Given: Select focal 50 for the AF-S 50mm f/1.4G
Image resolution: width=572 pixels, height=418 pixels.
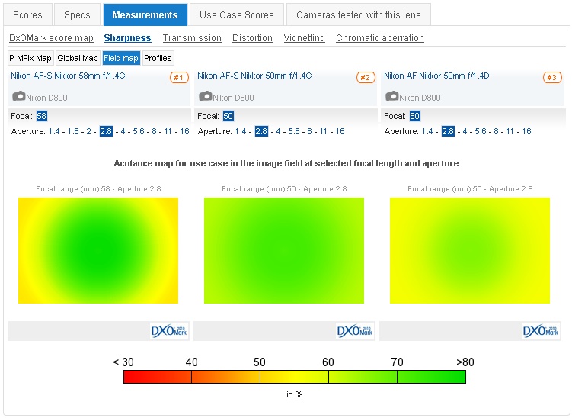Looking at the screenshot, I should point(228,116).
